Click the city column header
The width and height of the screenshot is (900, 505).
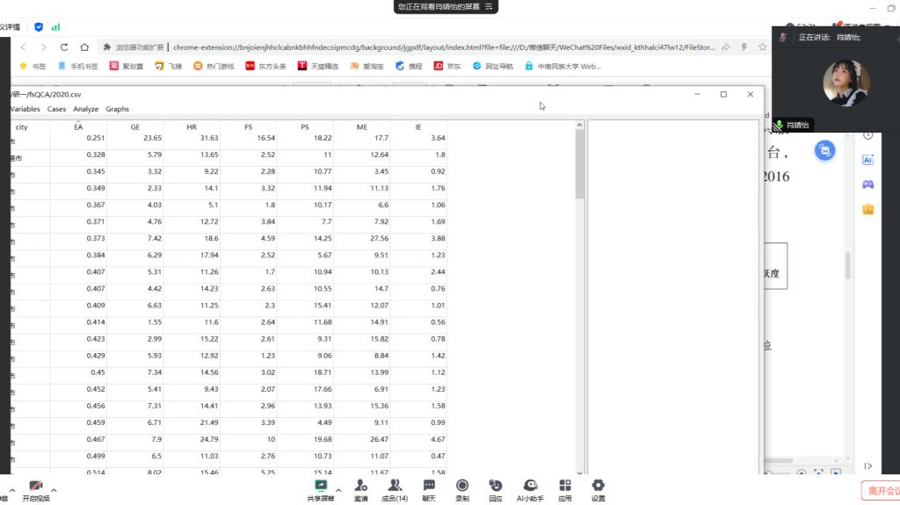[x=22, y=126]
